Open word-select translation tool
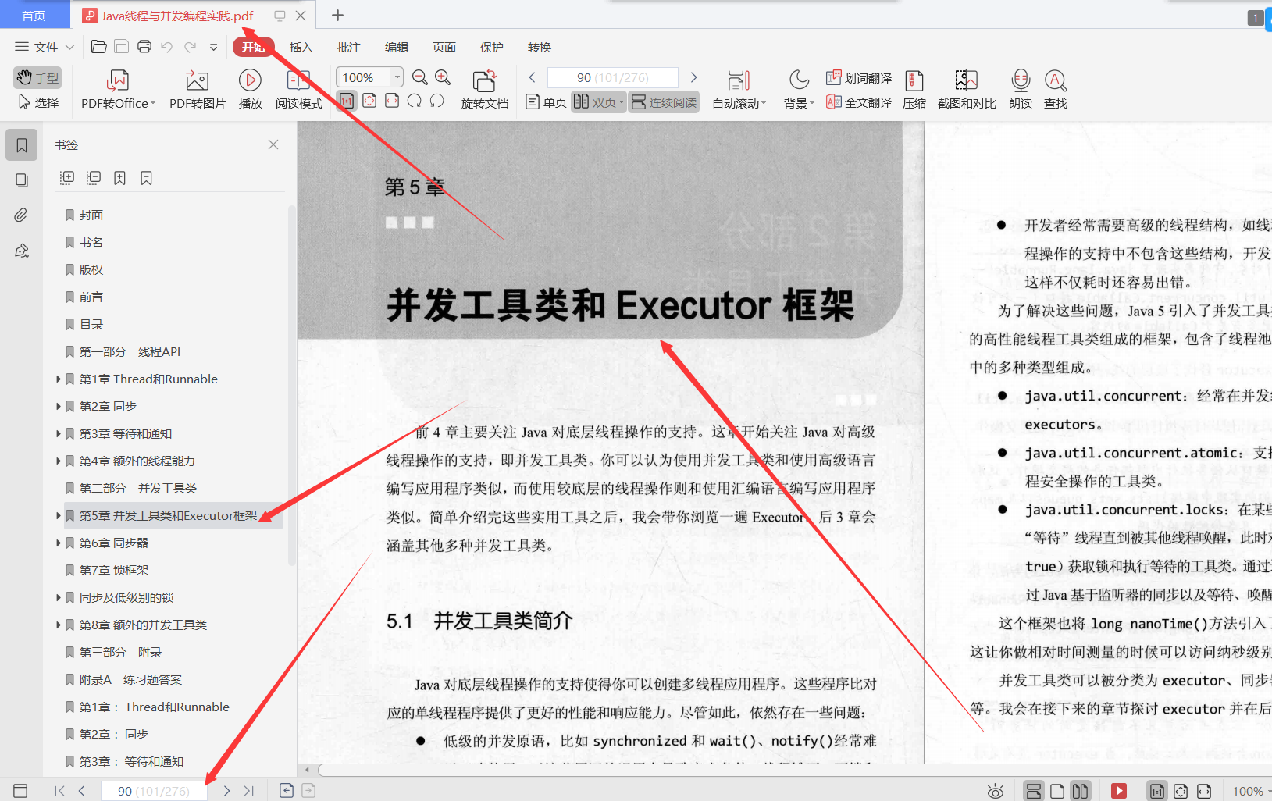 click(859, 78)
